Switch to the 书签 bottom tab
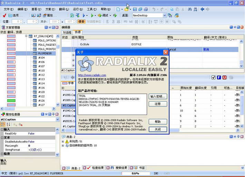 140,168
